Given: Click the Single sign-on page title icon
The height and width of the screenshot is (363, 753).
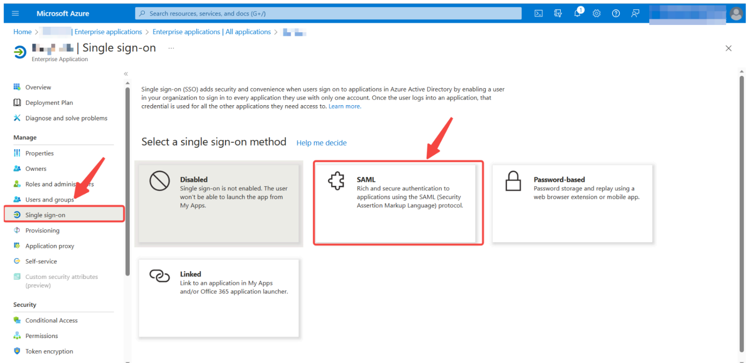Looking at the screenshot, I should tap(20, 51).
